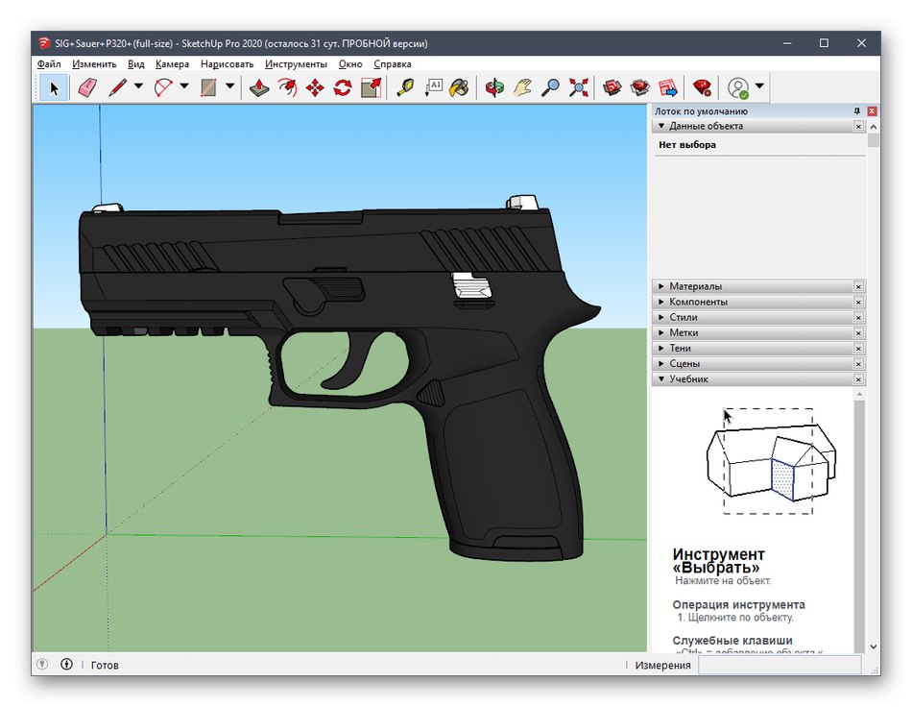Screen dimensions: 912x707
Task: Expand the Материалы panel
Action: point(661,286)
